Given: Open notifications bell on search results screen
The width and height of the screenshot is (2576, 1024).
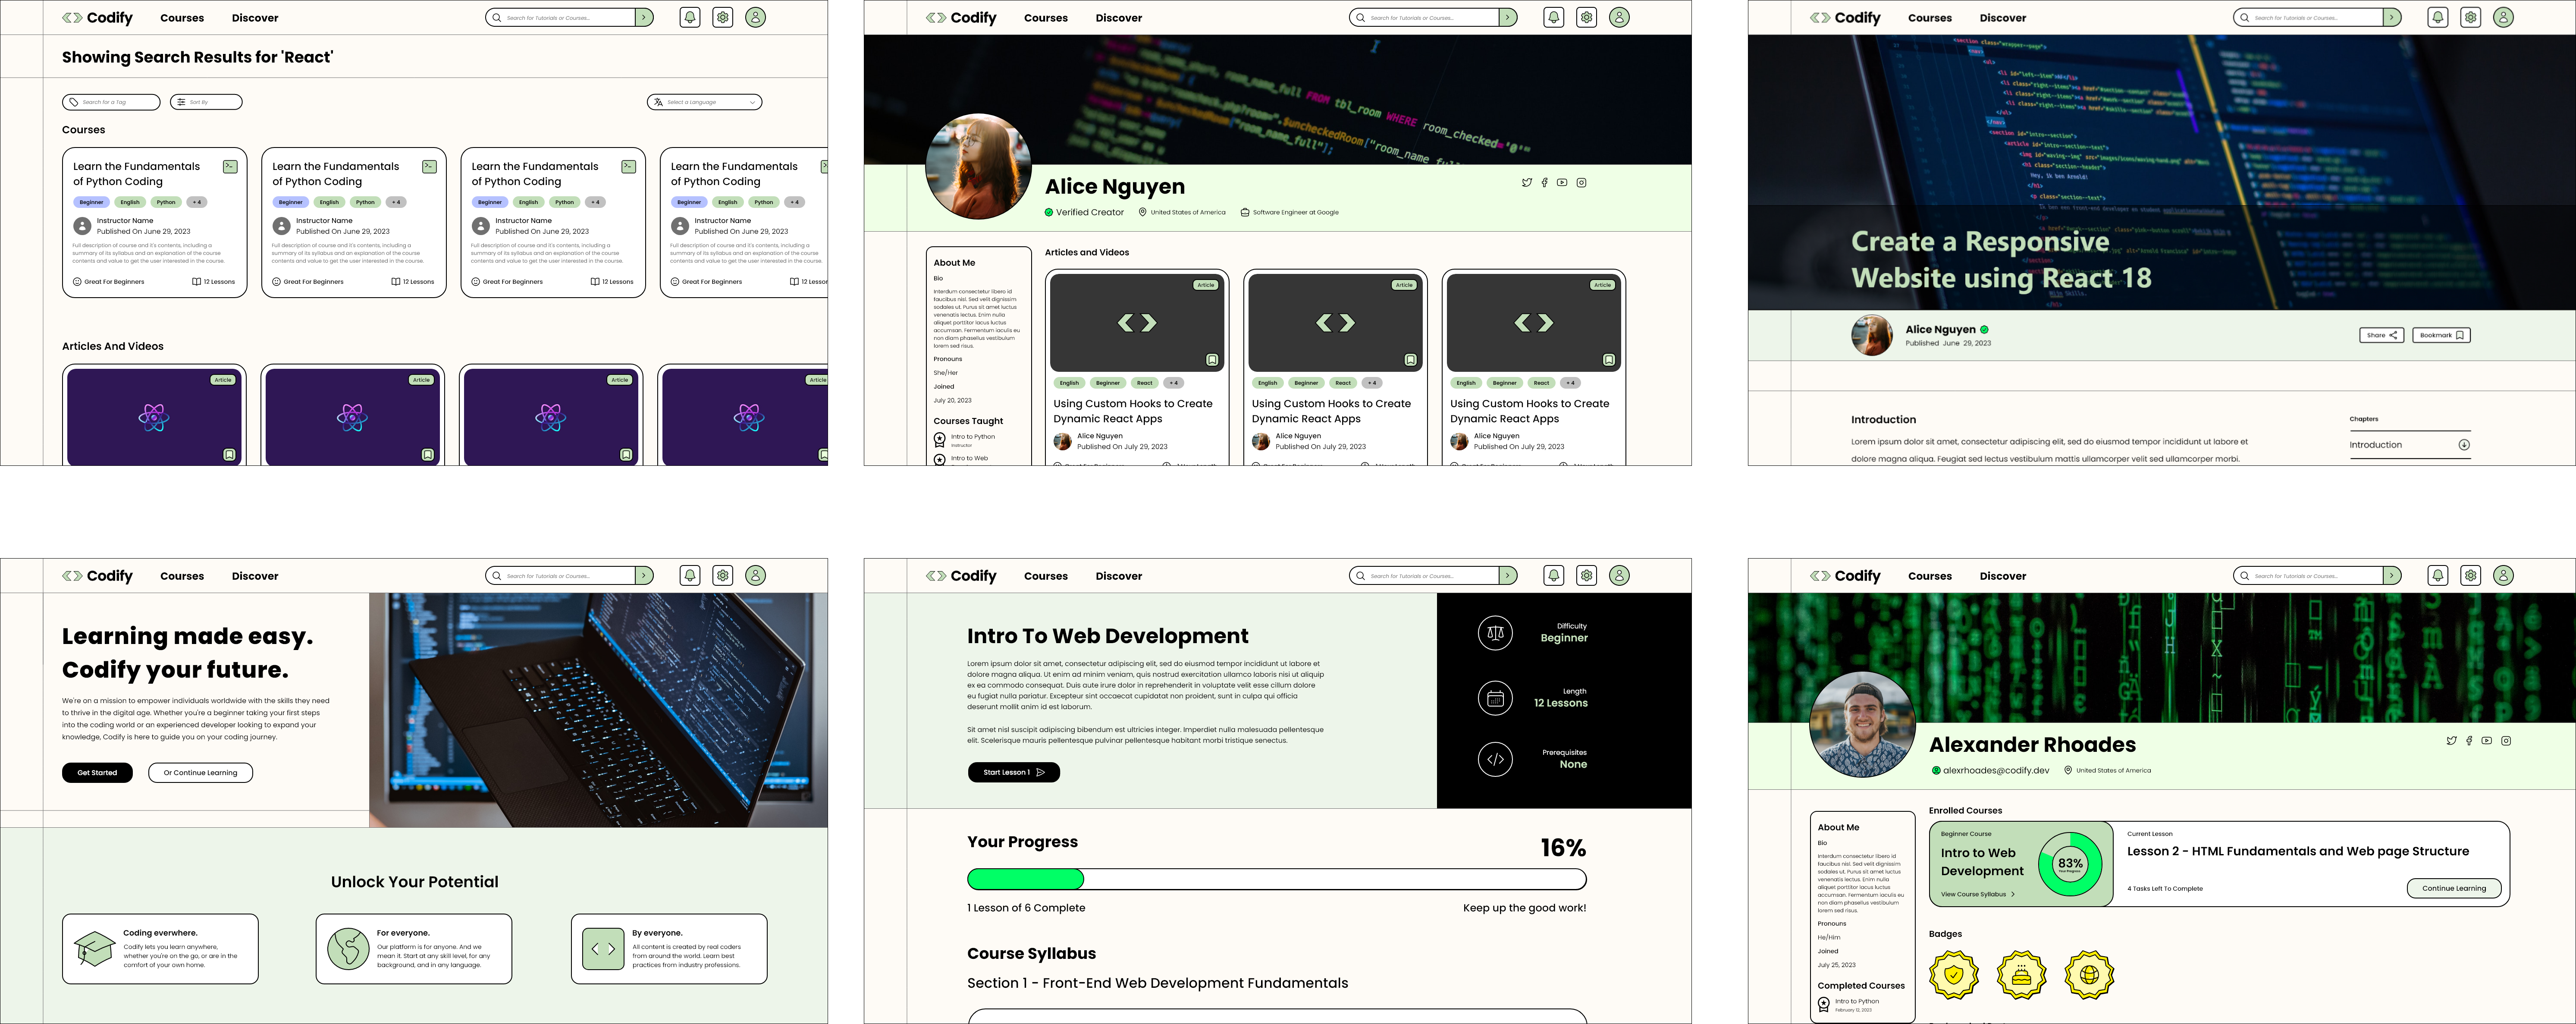Looking at the screenshot, I should click(x=690, y=17).
